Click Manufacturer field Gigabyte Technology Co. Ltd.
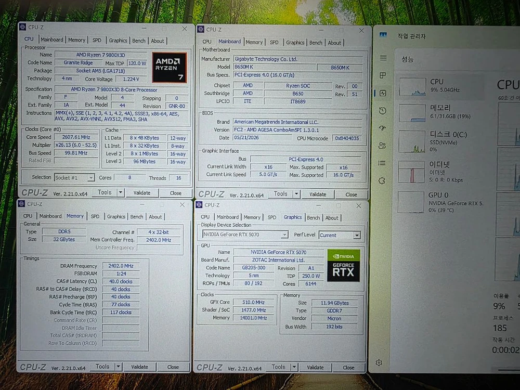Screen dimensions: 520x390 [x=298, y=59]
